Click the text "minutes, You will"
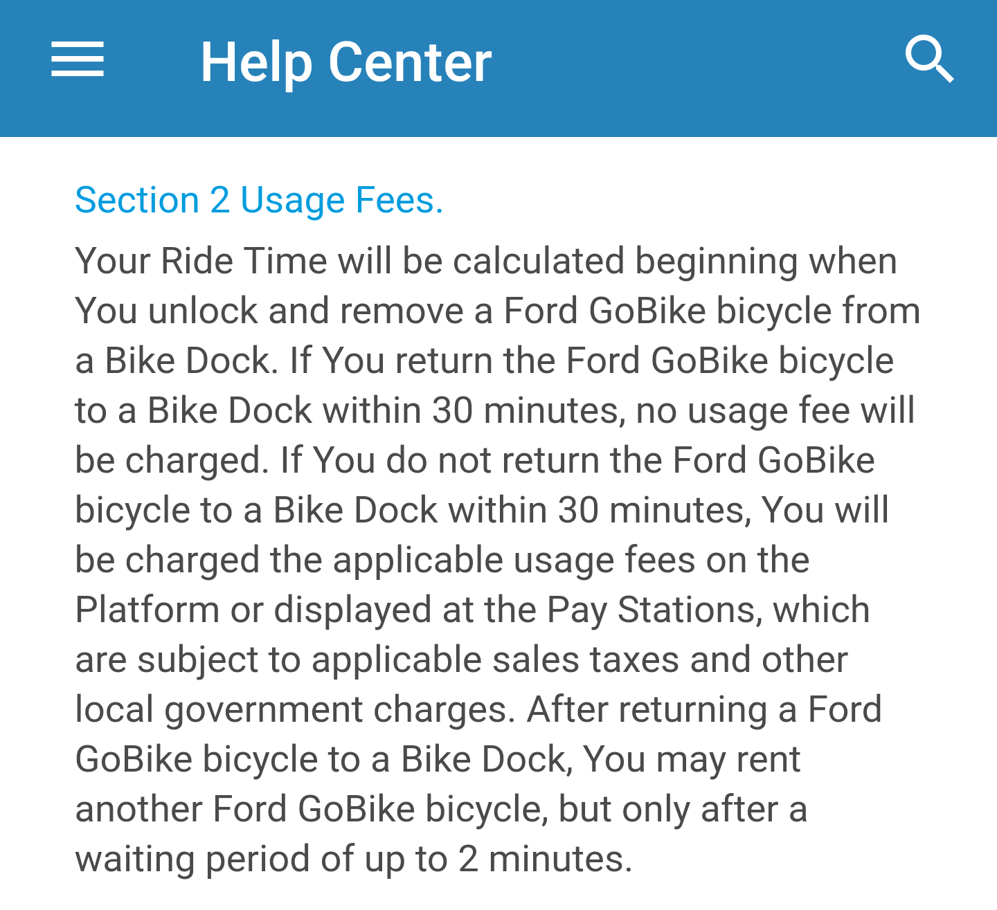Viewport: 997px width, 910px height. pyautogui.click(x=749, y=511)
